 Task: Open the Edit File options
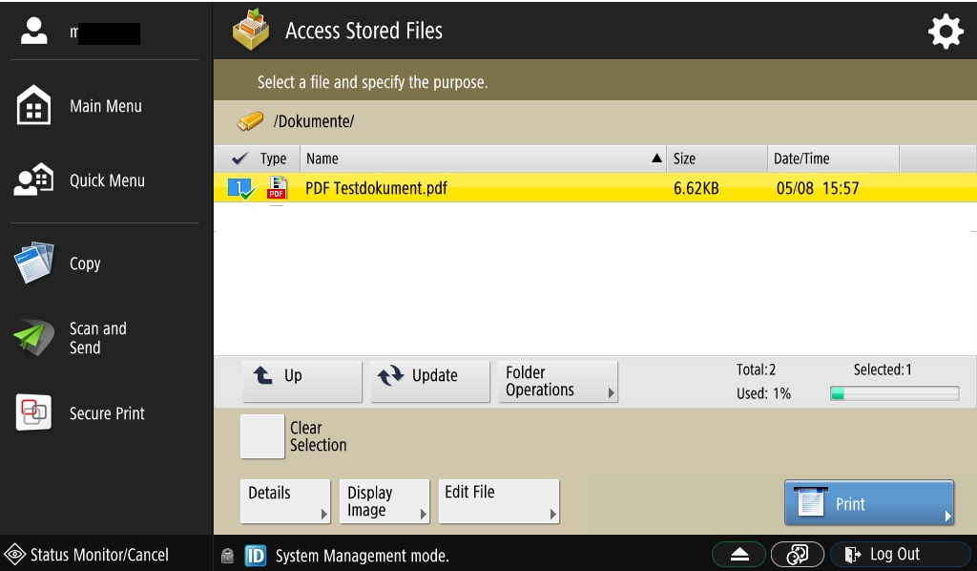click(x=498, y=501)
